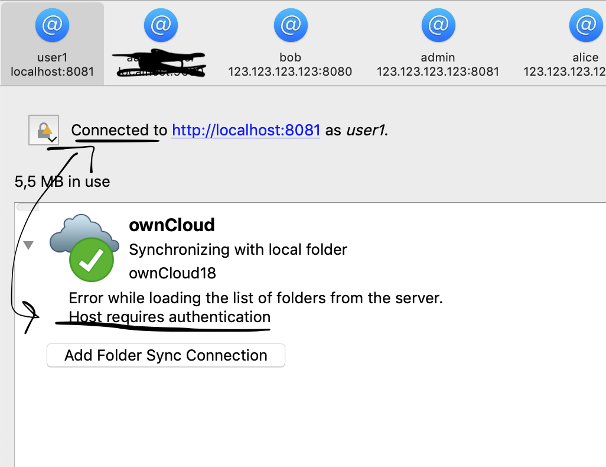Click the 5,5 MB in use label

(x=61, y=181)
